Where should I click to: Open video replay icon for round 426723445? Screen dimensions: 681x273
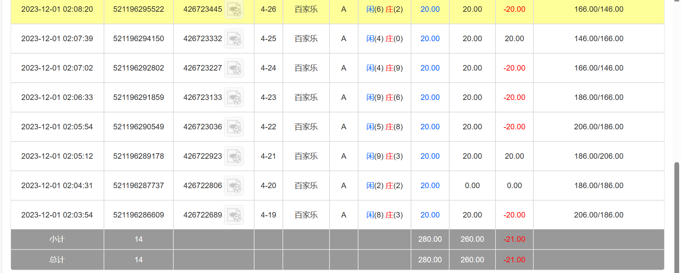click(234, 10)
